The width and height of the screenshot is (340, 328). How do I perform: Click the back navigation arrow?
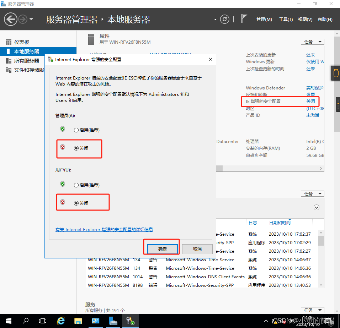11,19
